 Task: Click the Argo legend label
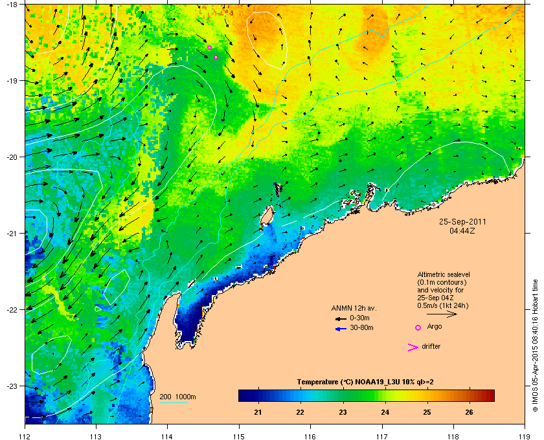click(x=435, y=326)
